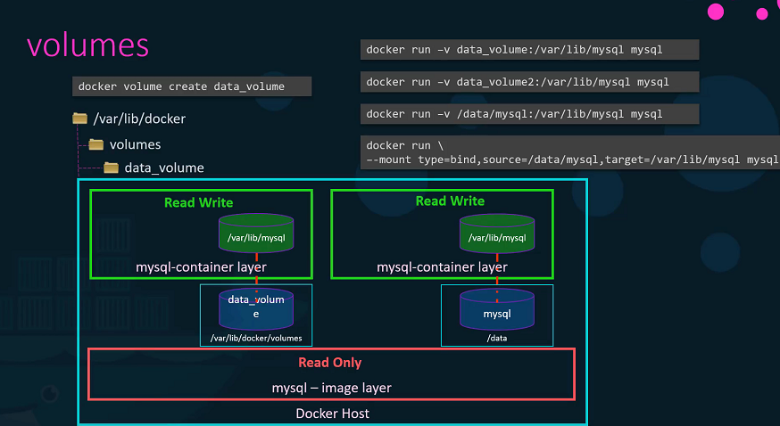Select the blue mysql cylinder above /data

(497, 313)
